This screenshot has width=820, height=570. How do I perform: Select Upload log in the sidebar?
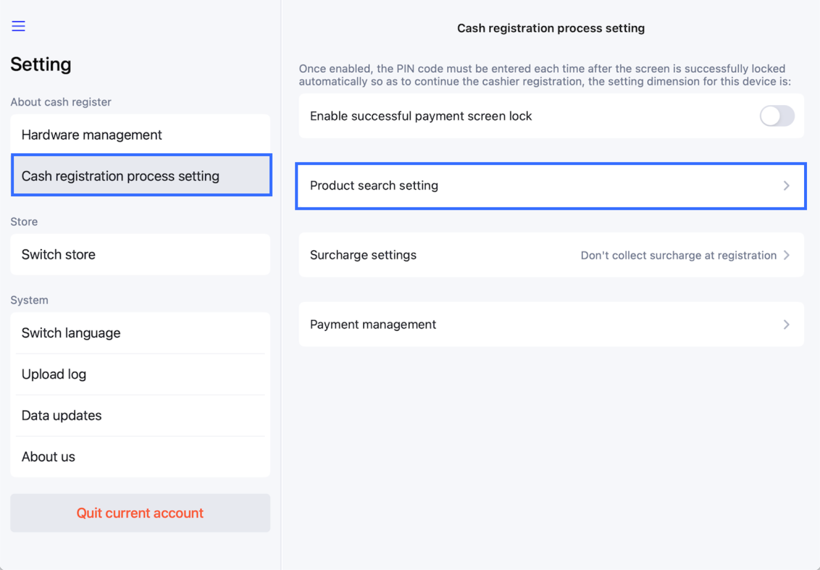tap(140, 374)
